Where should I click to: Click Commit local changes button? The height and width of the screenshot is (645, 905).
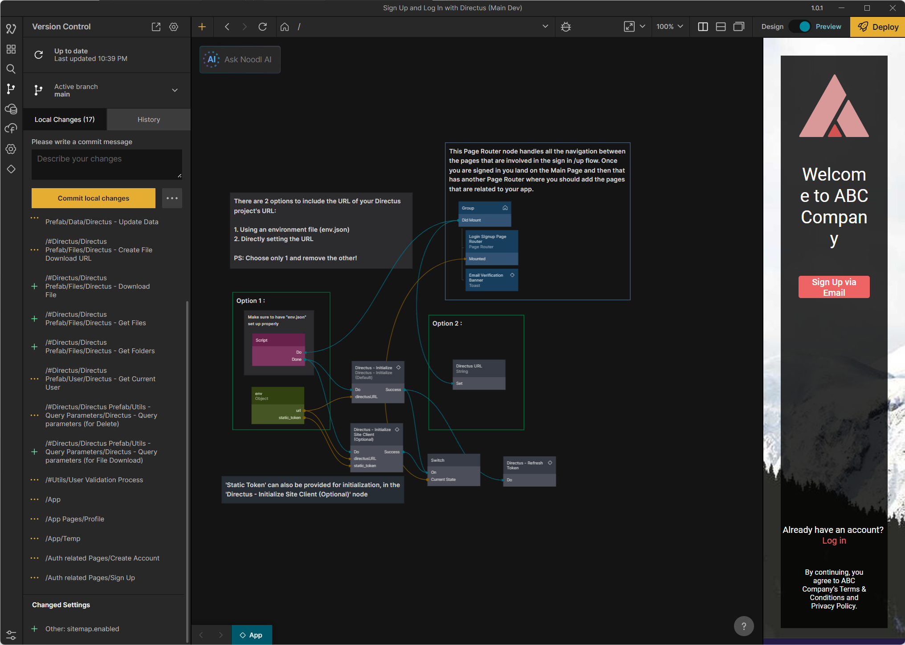coord(93,198)
